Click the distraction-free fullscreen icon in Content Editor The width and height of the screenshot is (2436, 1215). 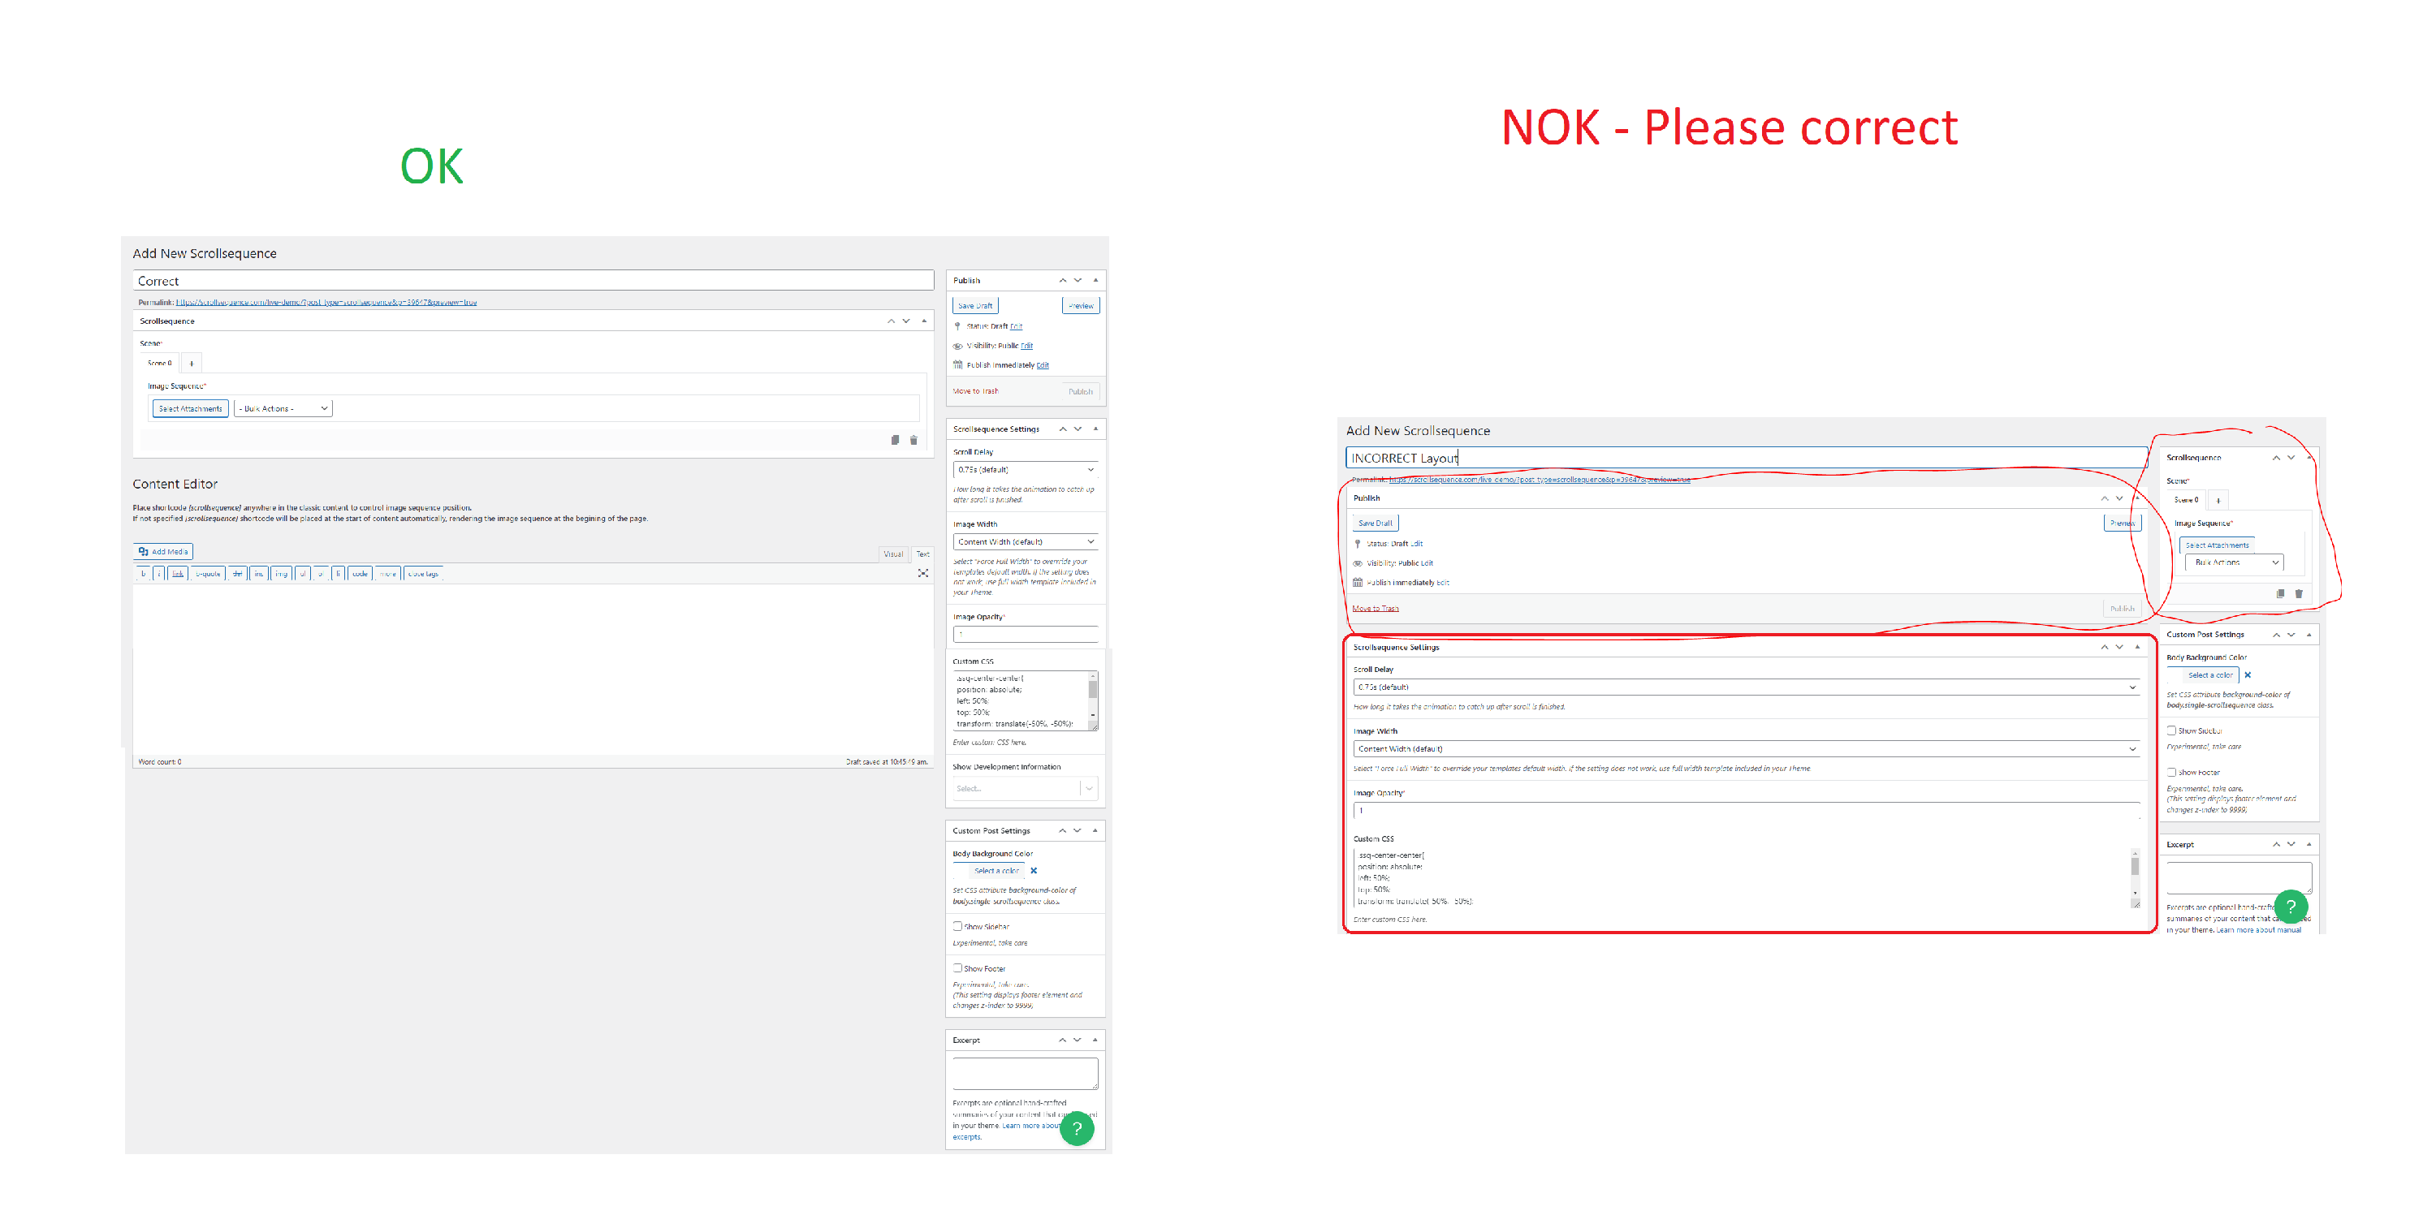(x=923, y=573)
